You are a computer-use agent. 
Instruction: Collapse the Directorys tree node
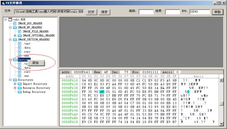(x=10, y=80)
